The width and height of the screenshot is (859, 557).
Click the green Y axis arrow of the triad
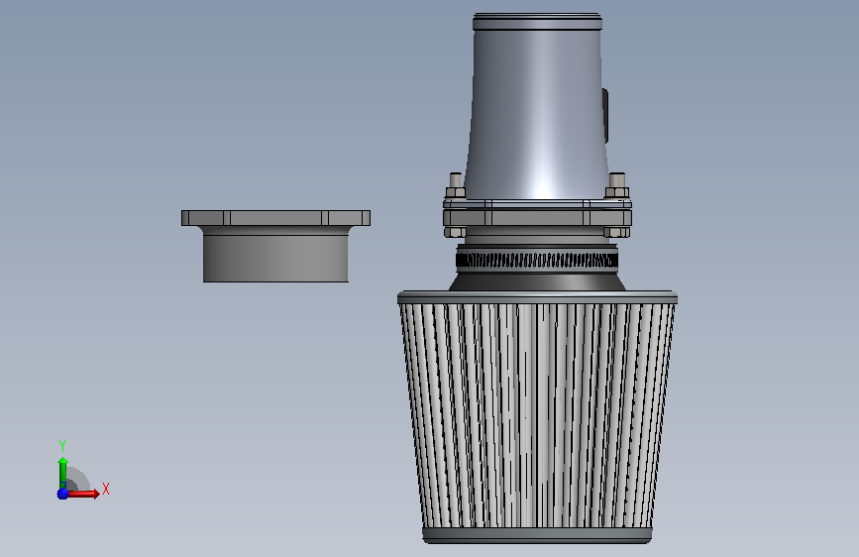tap(62, 472)
